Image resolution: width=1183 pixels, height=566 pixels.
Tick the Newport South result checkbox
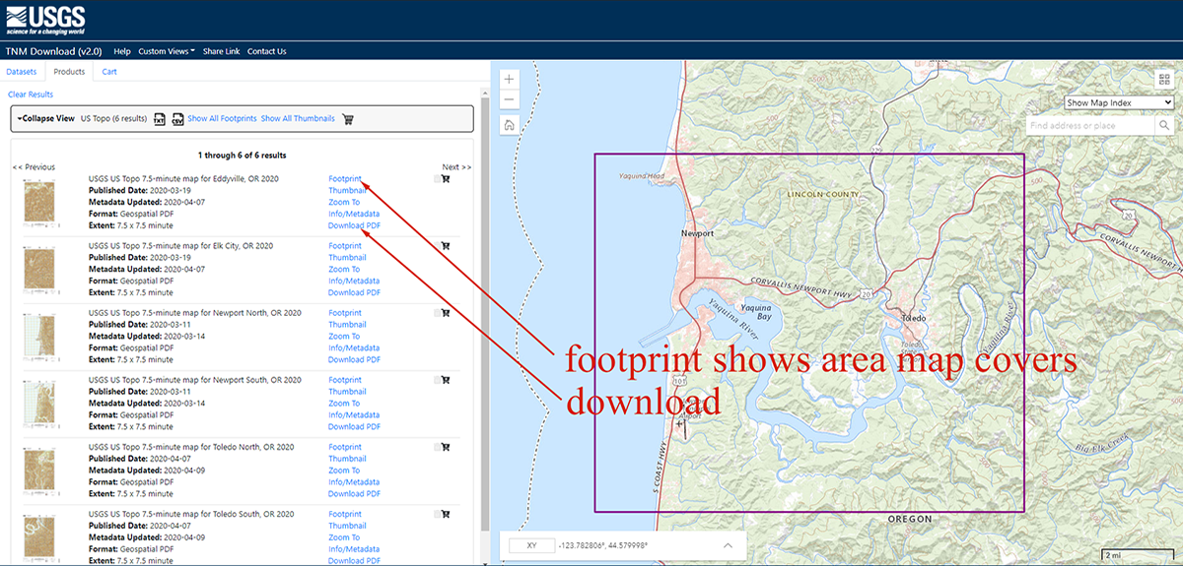437,380
